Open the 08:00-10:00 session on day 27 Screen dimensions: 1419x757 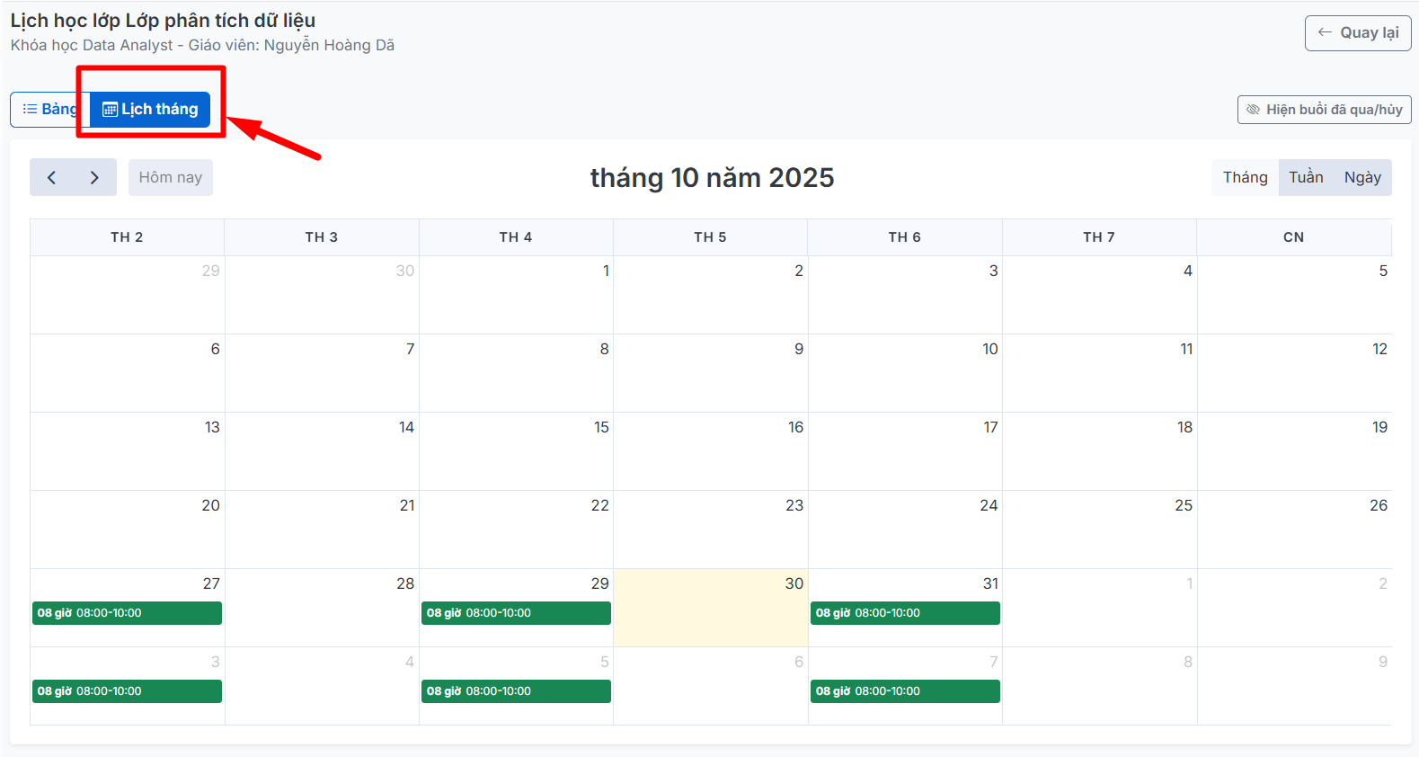pyautogui.click(x=127, y=613)
